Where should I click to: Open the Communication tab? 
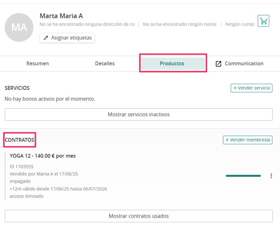pyautogui.click(x=239, y=64)
